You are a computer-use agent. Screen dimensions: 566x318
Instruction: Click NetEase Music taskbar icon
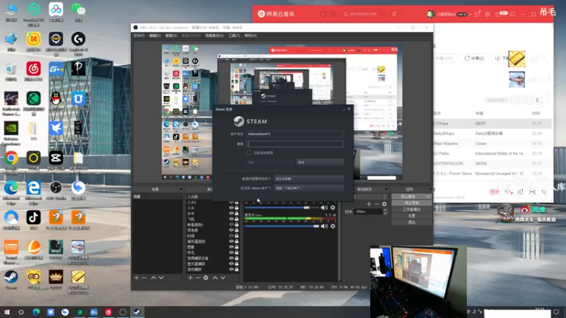click(x=108, y=312)
